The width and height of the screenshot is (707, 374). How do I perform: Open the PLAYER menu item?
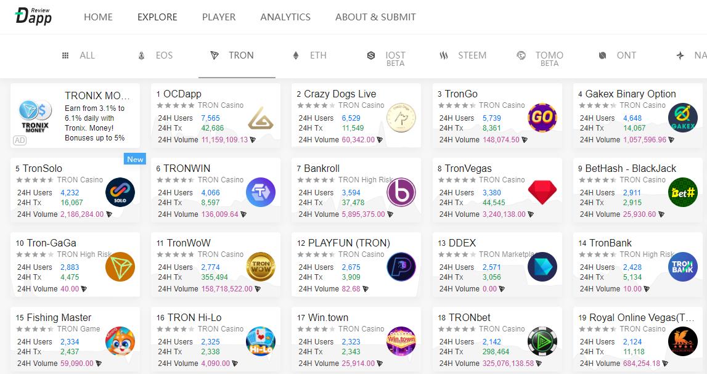(x=219, y=17)
